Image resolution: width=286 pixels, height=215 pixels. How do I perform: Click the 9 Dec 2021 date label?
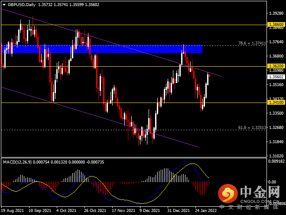point(150,211)
